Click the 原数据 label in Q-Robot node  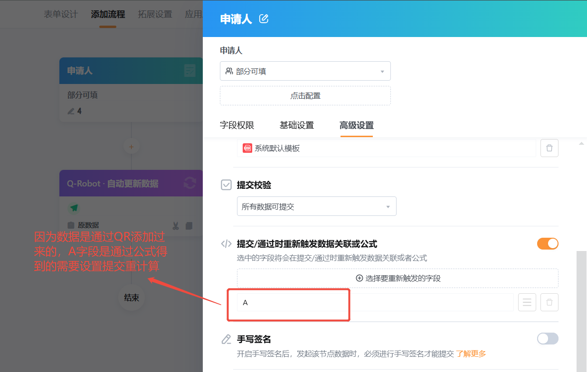(x=88, y=225)
